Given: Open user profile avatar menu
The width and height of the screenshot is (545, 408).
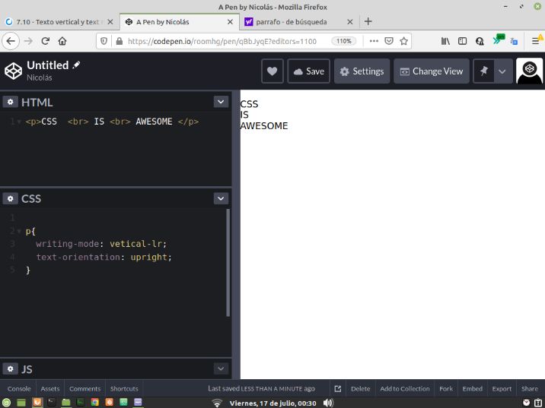Looking at the screenshot, I should point(529,71).
